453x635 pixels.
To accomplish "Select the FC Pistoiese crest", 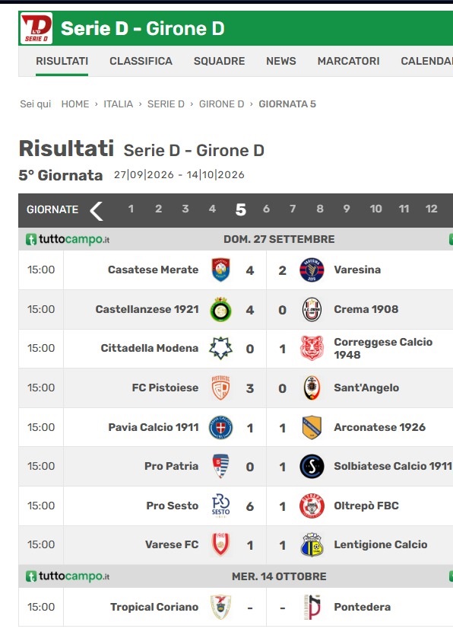I will [x=220, y=388].
